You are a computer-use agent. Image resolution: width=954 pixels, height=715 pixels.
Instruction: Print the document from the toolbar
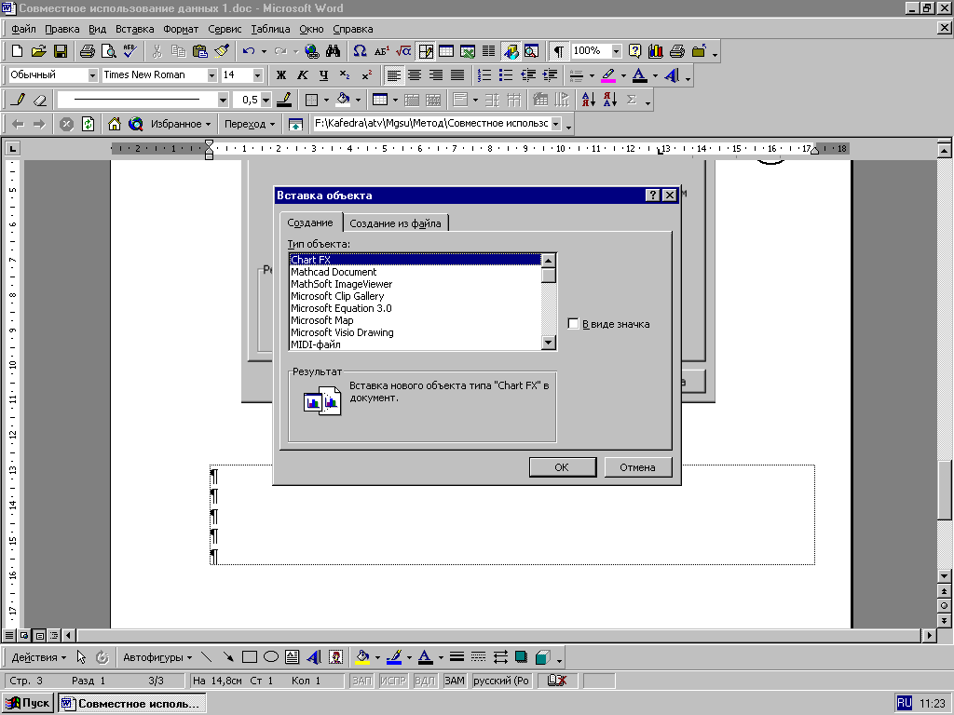[x=88, y=51]
